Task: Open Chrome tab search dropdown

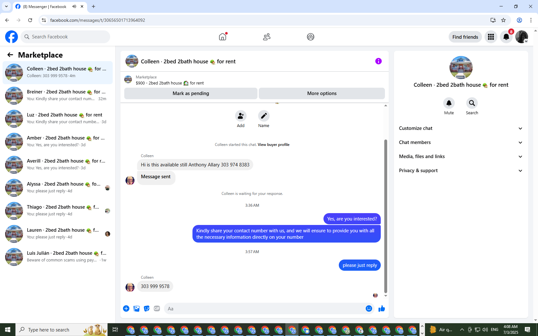Action: tap(6, 6)
